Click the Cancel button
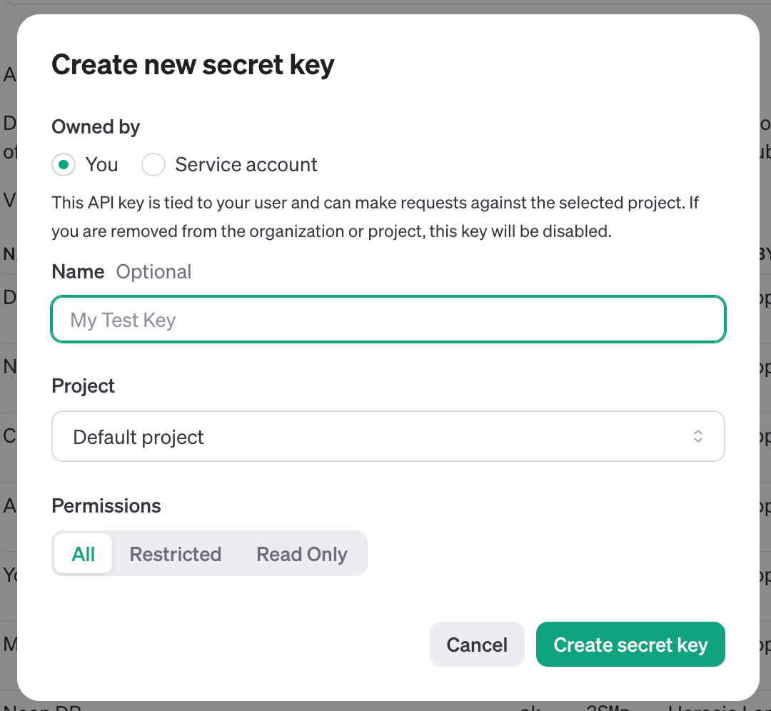This screenshot has height=711, width=771. tap(477, 644)
